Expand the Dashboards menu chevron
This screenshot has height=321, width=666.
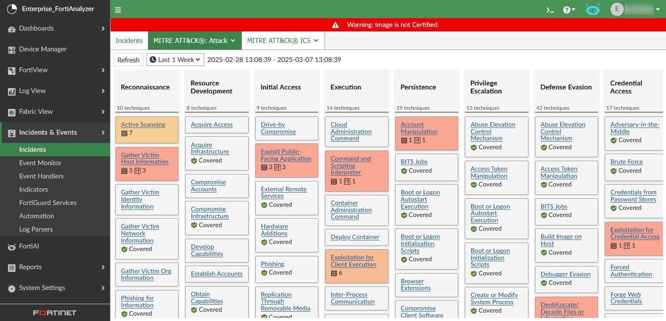[x=103, y=29]
